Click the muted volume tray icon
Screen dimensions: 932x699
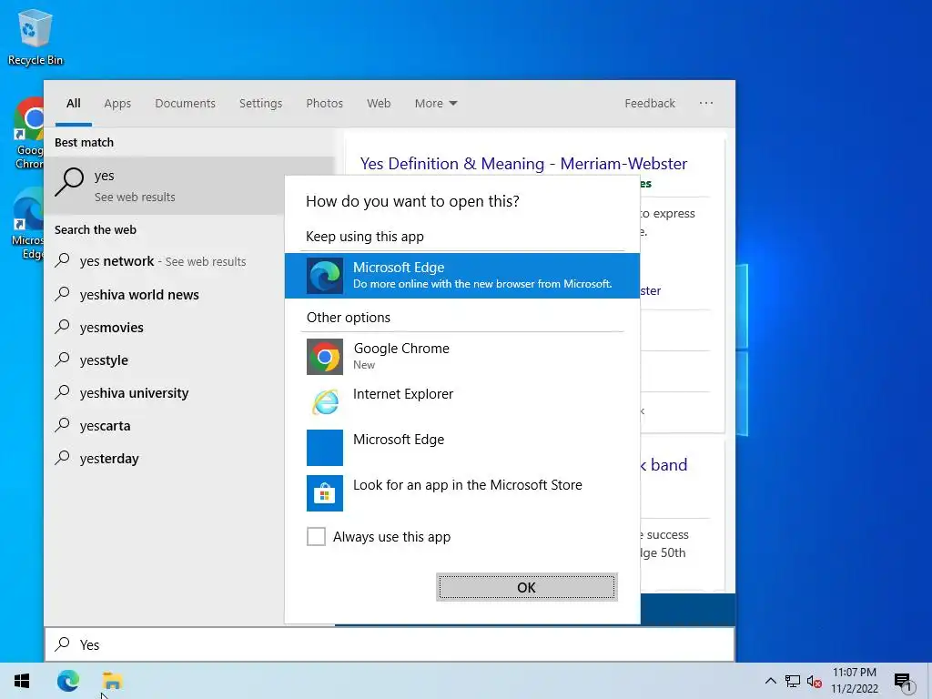[x=815, y=682]
